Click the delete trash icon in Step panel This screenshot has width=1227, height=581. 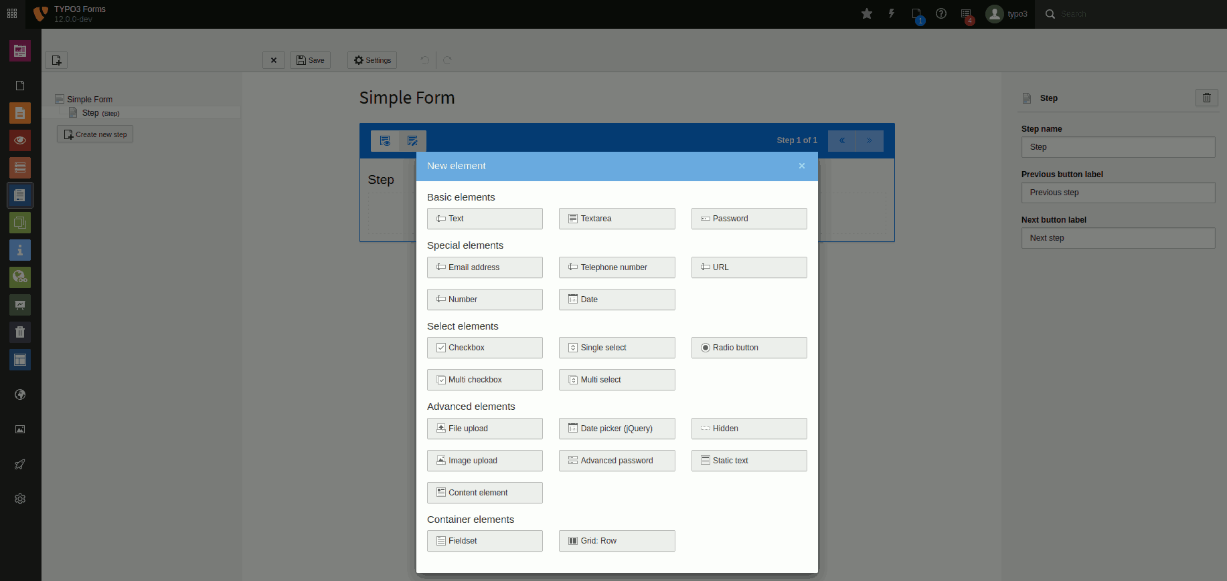[x=1206, y=98]
